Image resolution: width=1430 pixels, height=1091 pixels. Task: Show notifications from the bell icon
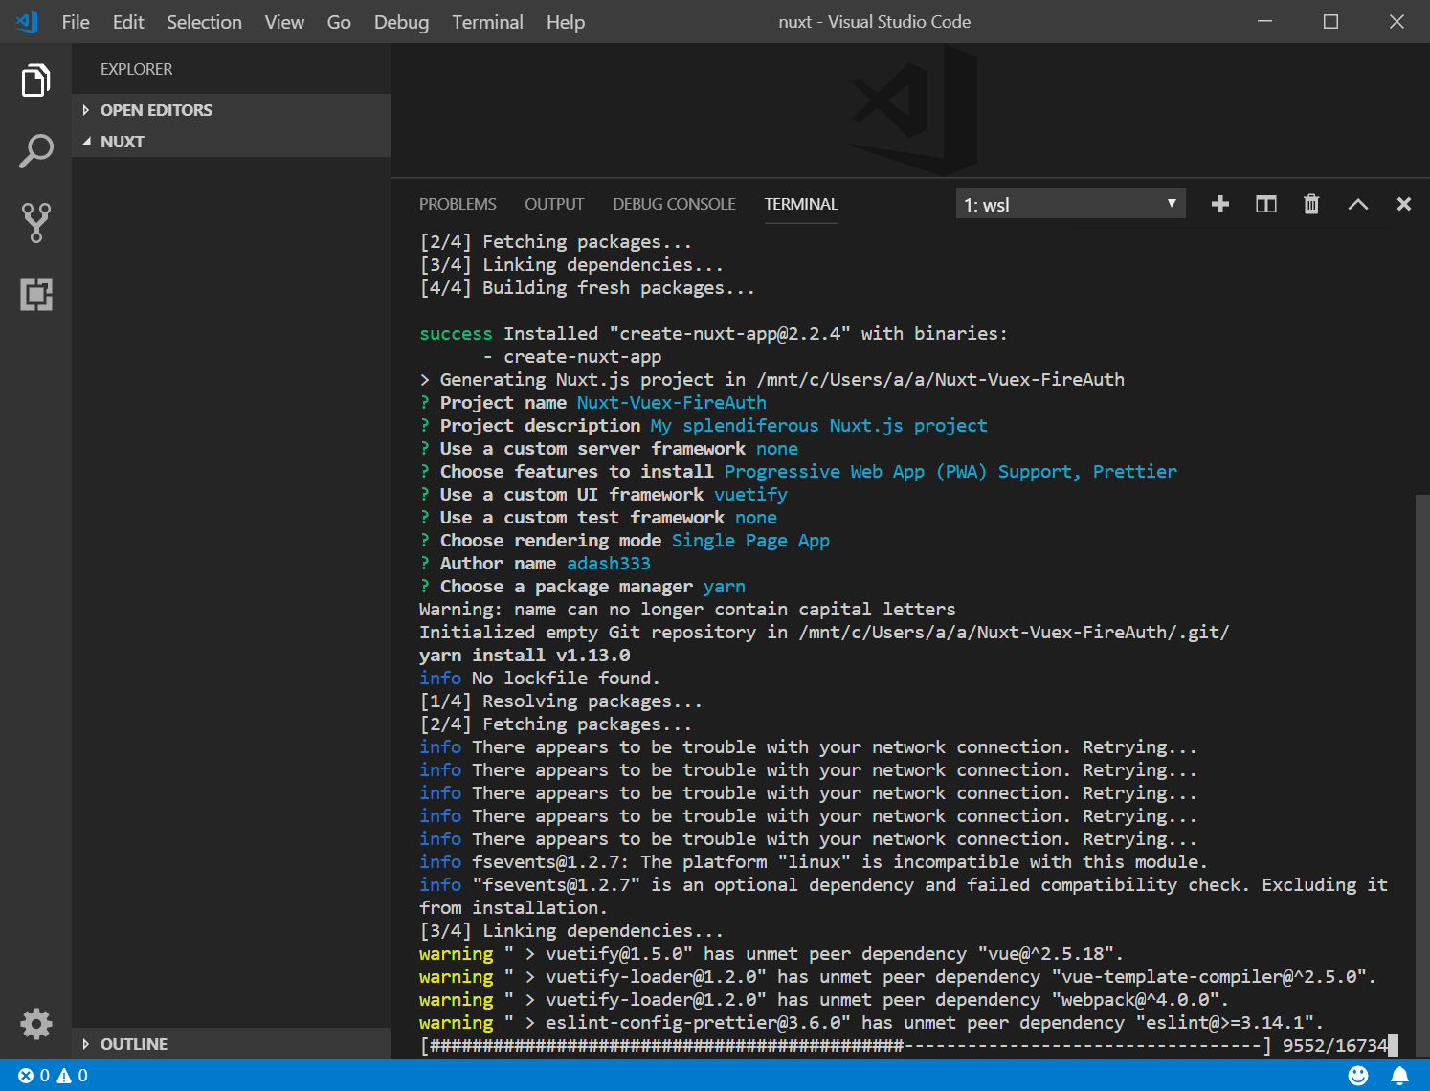1399,1076
